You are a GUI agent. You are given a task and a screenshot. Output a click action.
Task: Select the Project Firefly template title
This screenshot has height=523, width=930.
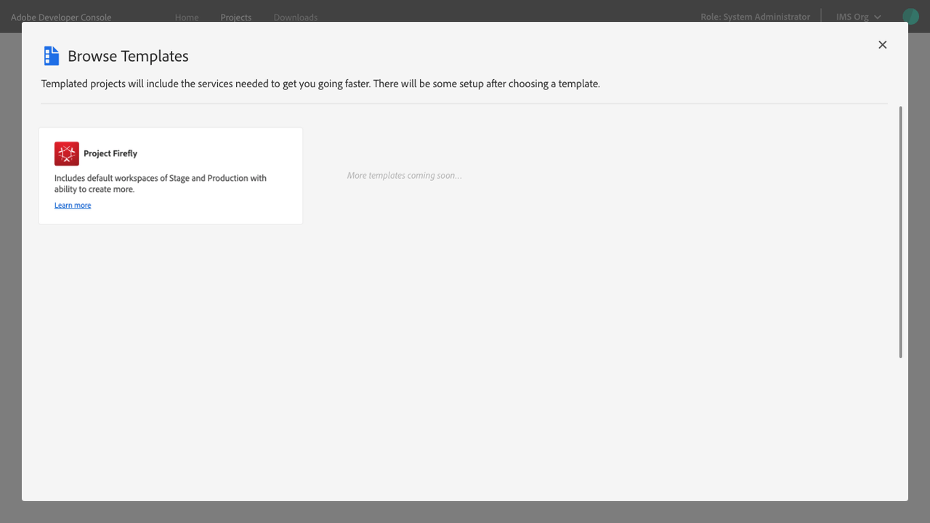point(110,154)
